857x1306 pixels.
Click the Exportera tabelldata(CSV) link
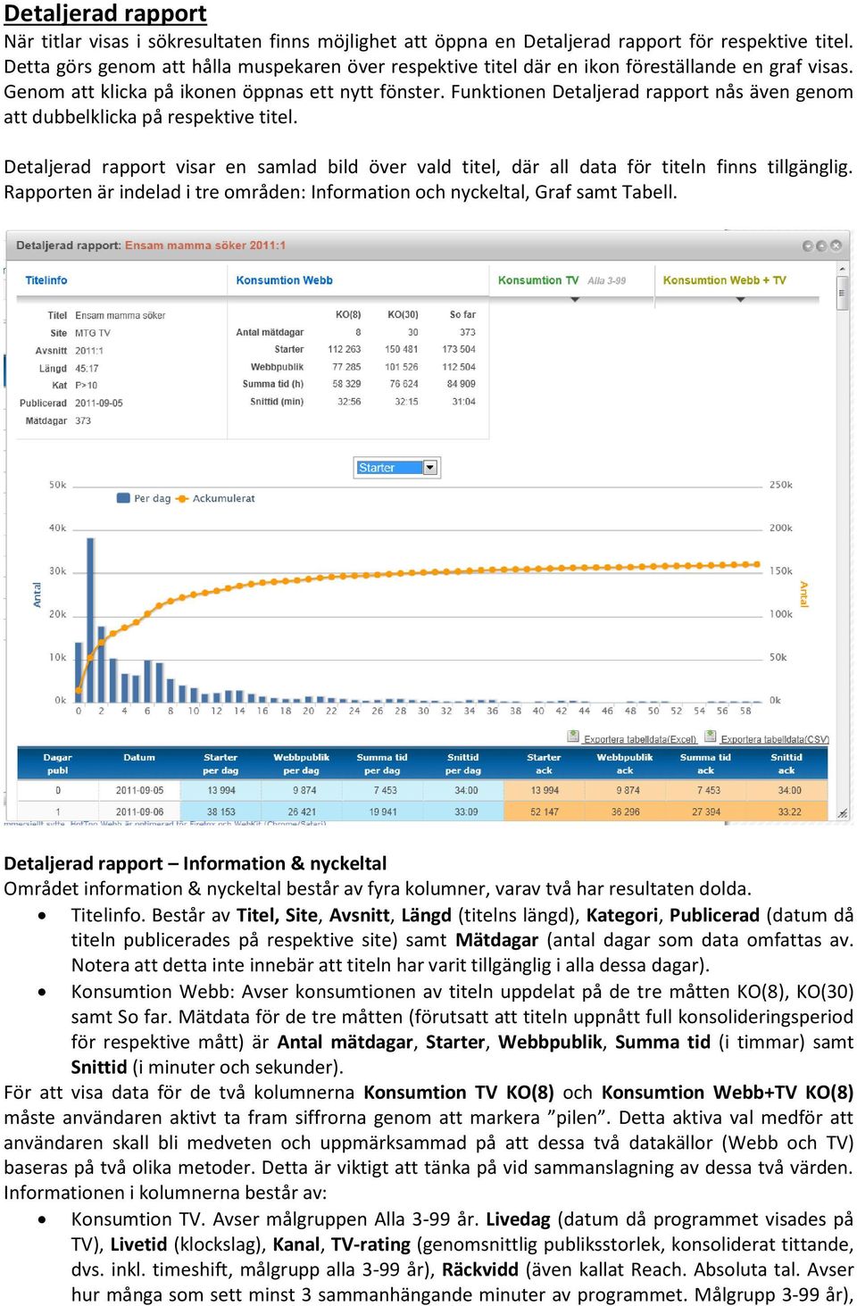tap(775, 739)
